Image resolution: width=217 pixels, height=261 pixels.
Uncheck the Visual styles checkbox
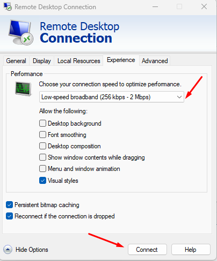[42, 181]
